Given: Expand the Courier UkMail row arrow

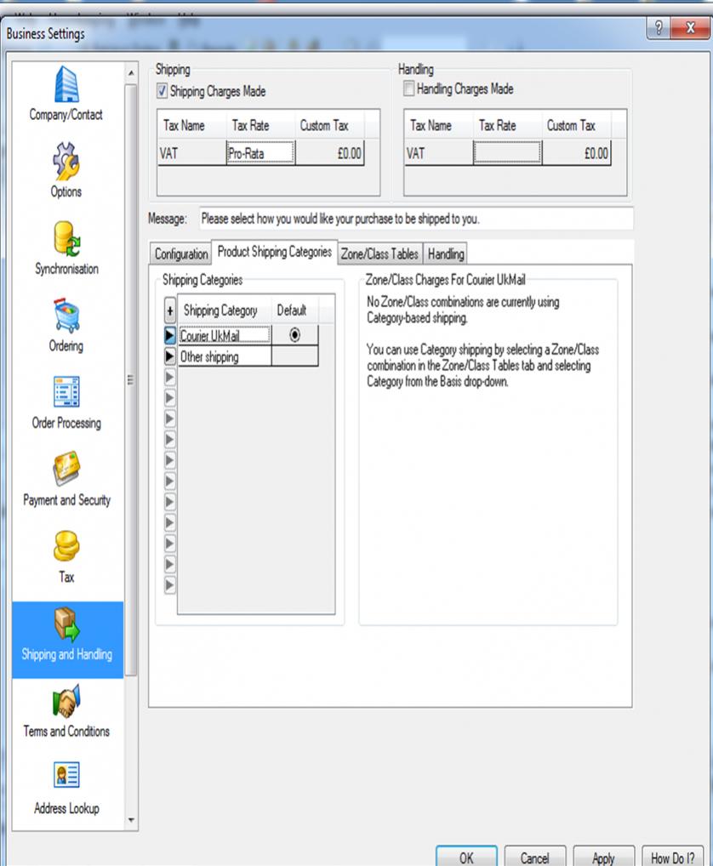Looking at the screenshot, I should coord(170,336).
